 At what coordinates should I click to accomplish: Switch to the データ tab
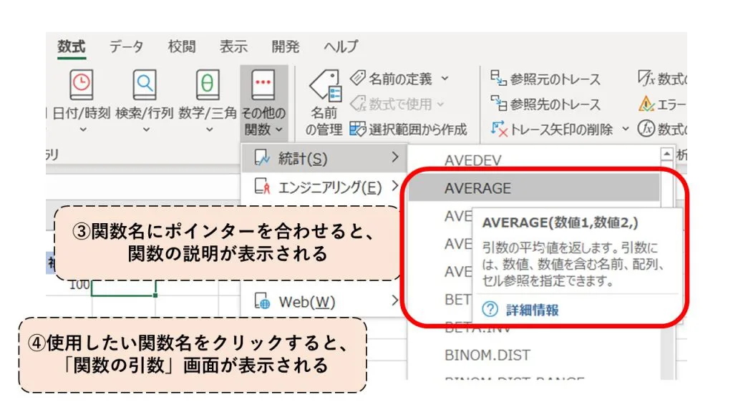pyautogui.click(x=126, y=46)
